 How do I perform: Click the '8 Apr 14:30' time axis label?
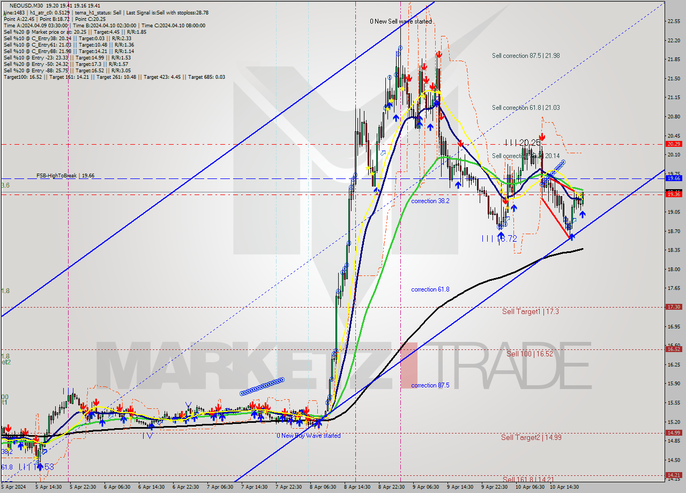tap(357, 487)
